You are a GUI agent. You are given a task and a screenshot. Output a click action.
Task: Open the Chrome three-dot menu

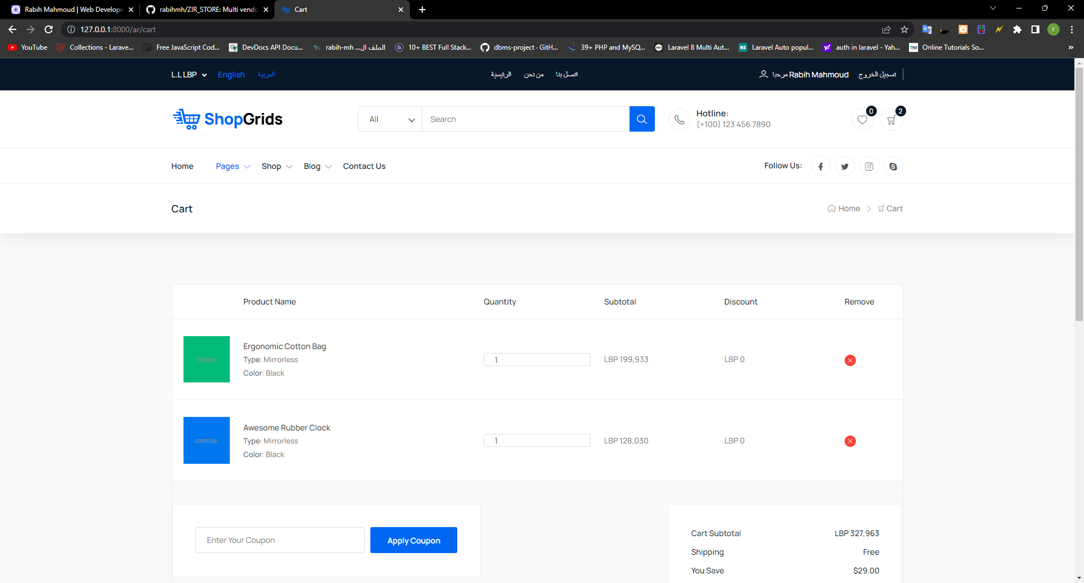click(1072, 29)
